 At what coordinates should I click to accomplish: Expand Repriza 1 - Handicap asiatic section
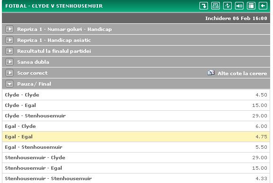pos(9,40)
